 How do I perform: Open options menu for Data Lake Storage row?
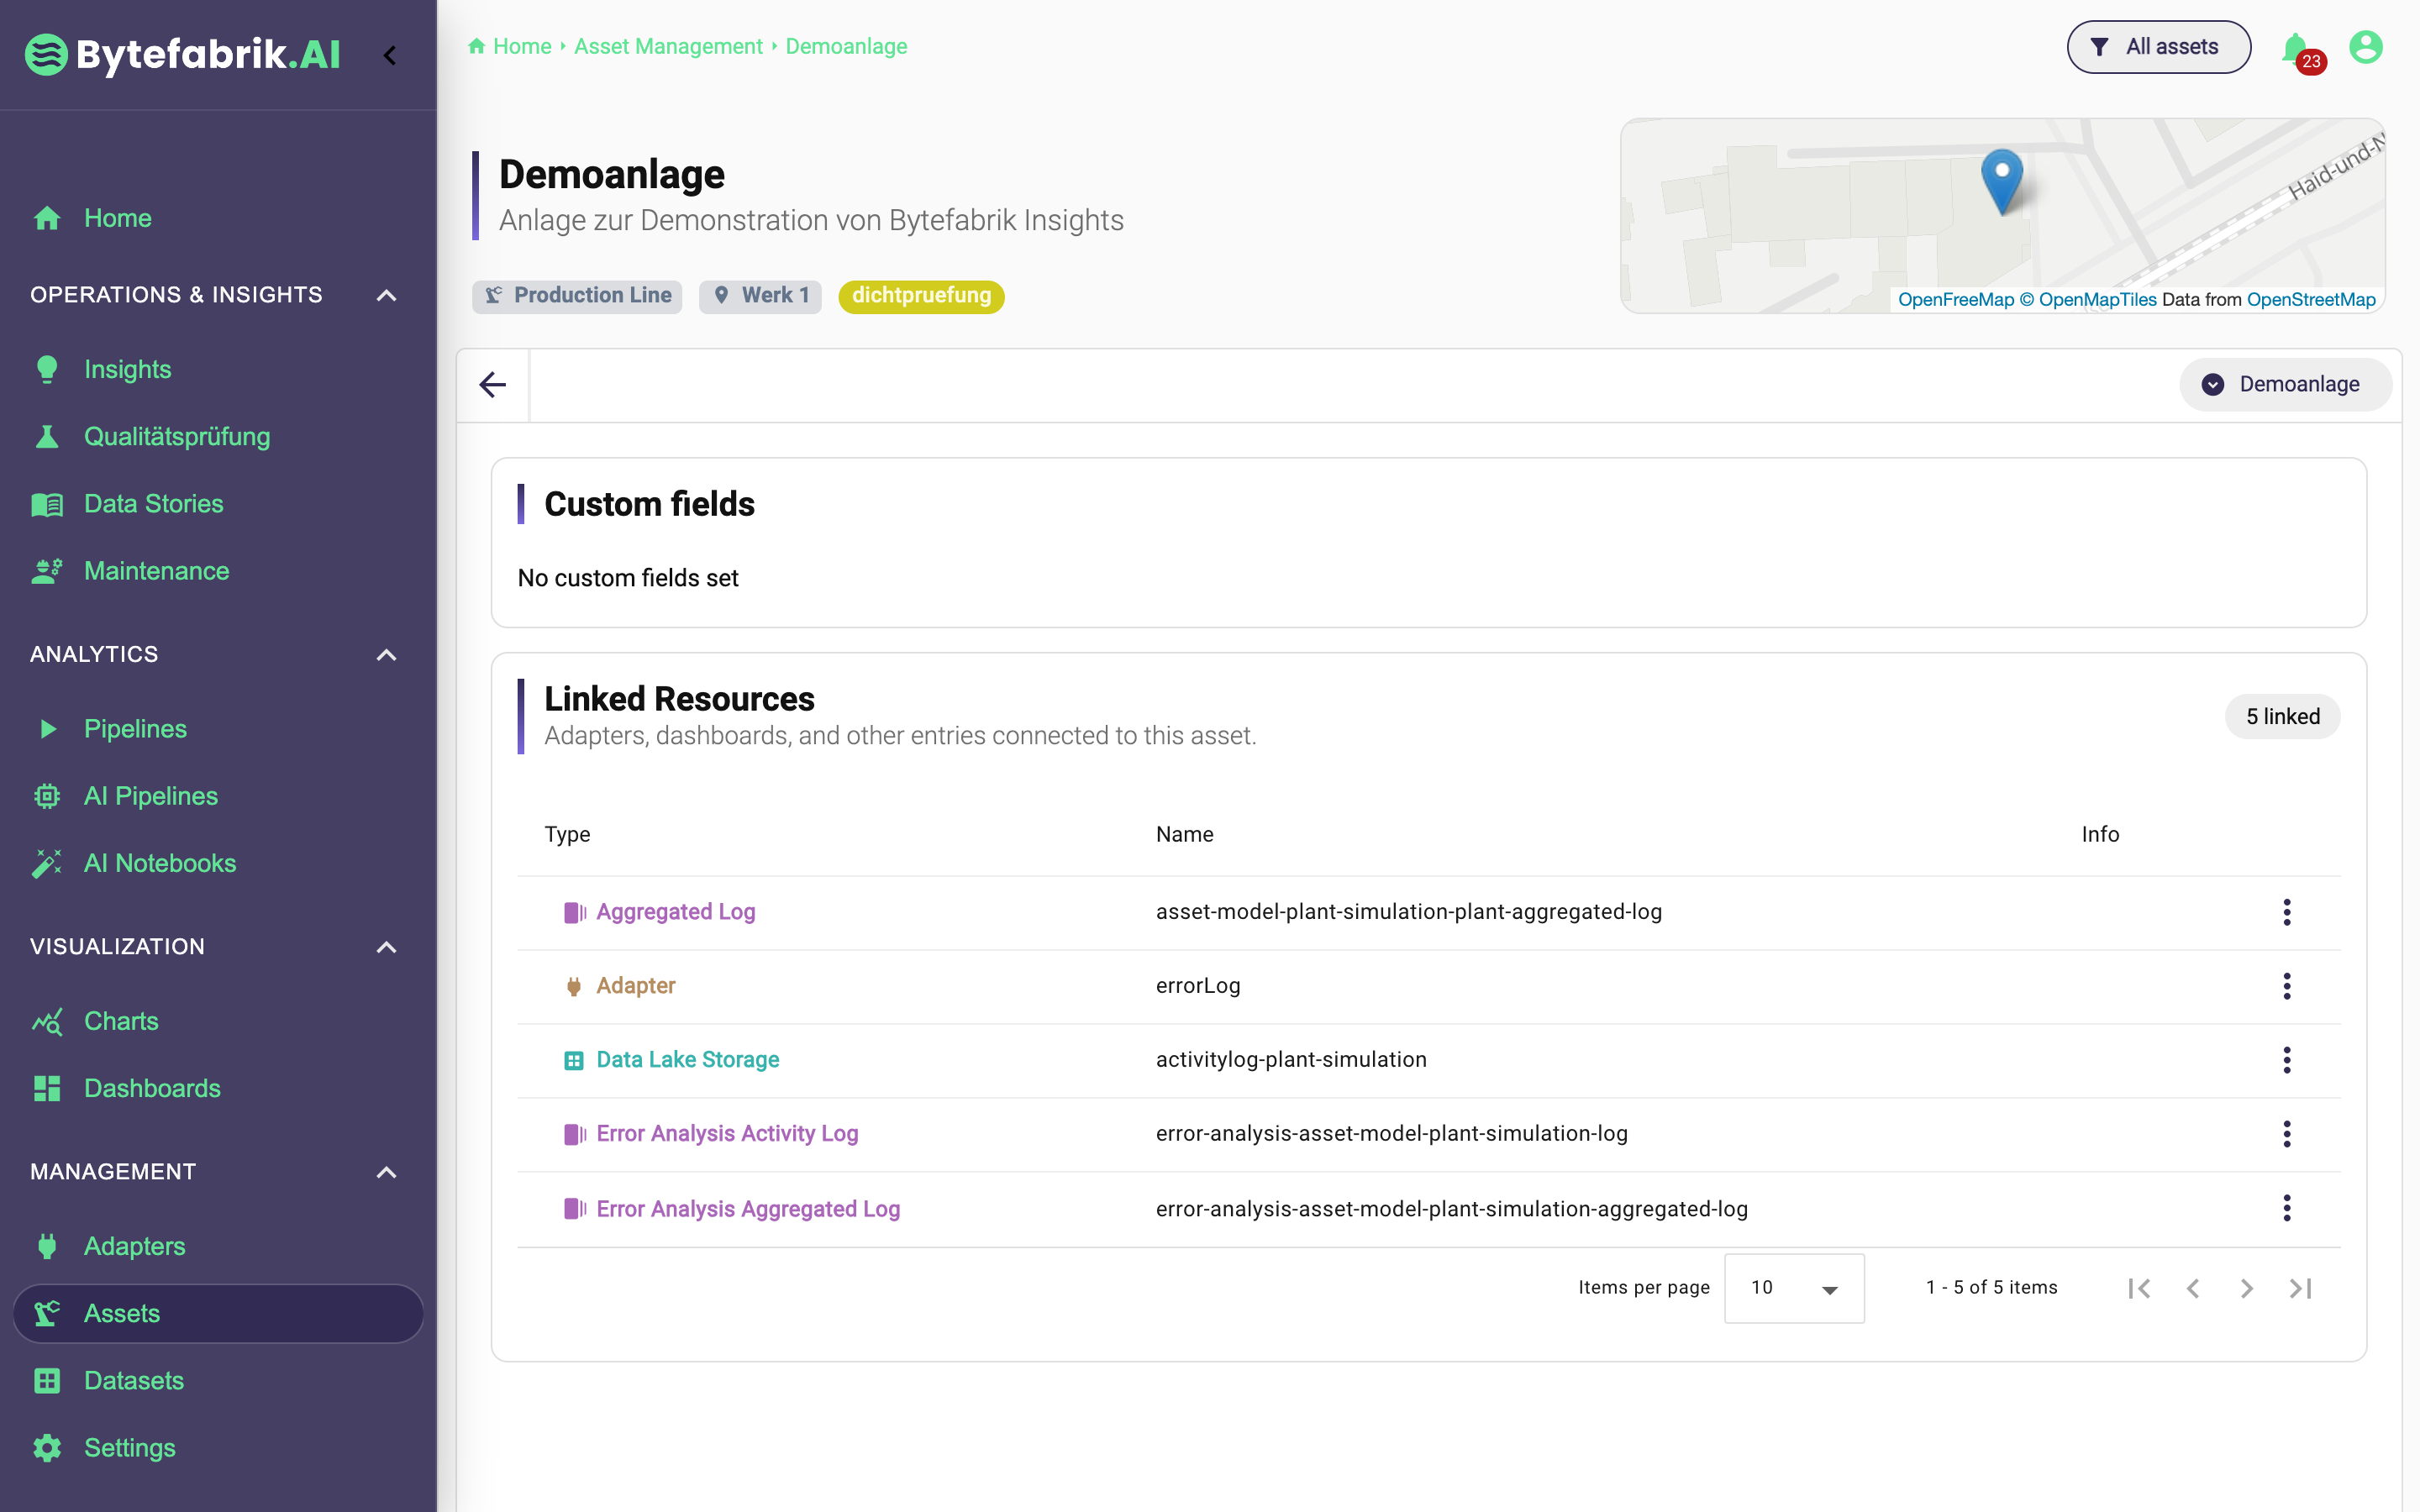point(2286,1060)
